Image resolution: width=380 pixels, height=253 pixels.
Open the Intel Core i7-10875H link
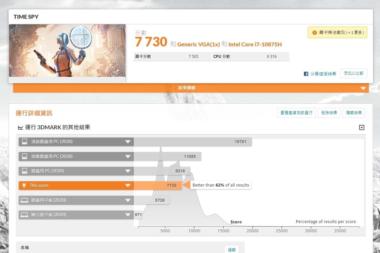[255, 44]
